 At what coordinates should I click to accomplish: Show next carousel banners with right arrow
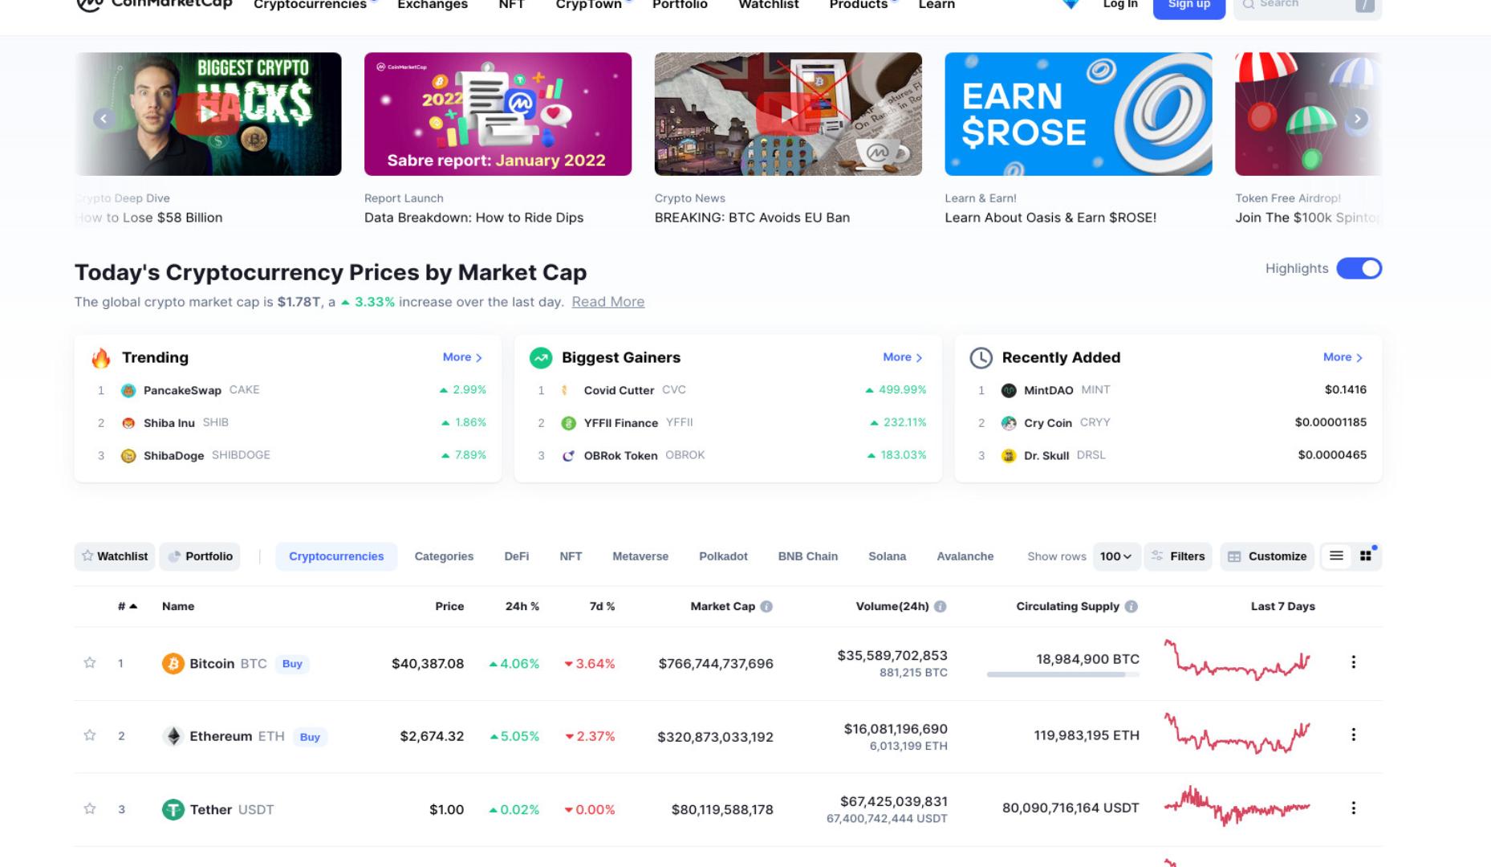pyautogui.click(x=1357, y=119)
